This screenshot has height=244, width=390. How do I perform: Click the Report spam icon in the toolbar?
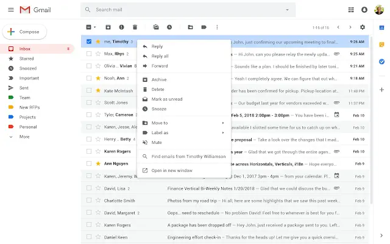click(x=121, y=27)
